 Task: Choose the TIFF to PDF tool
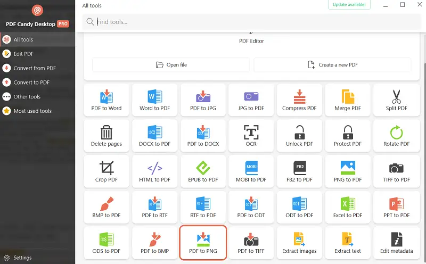pos(396,171)
